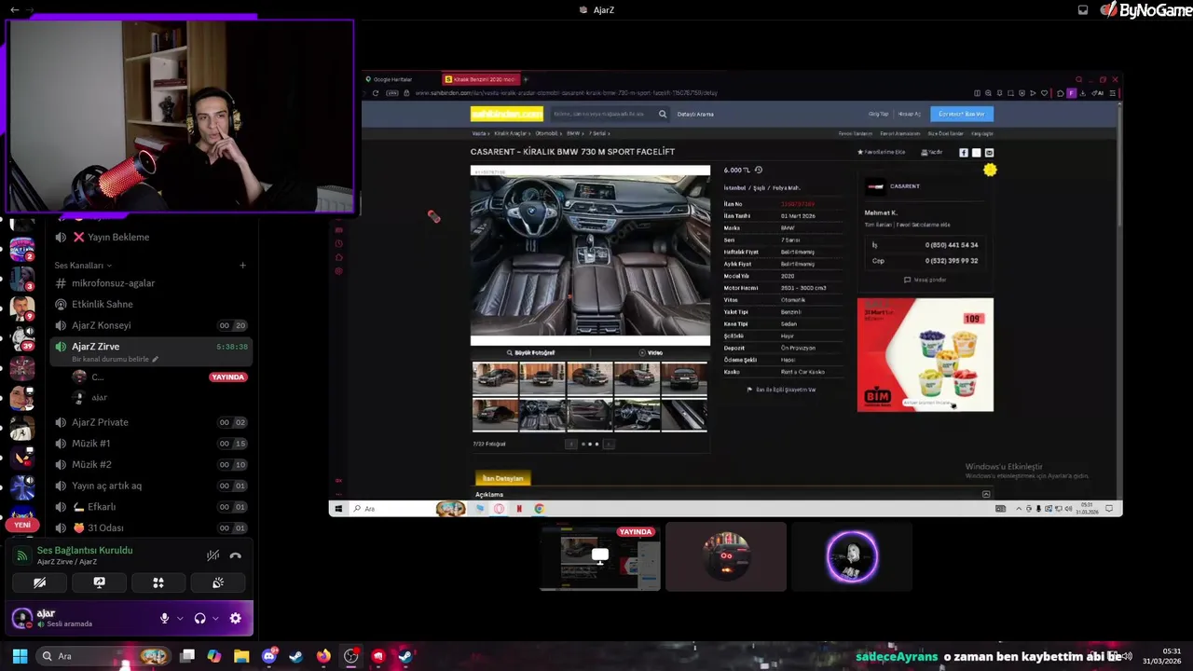Screen dimensions: 1193x671
Task: Join the Müzik #2 voice channel
Action: coord(151,464)
